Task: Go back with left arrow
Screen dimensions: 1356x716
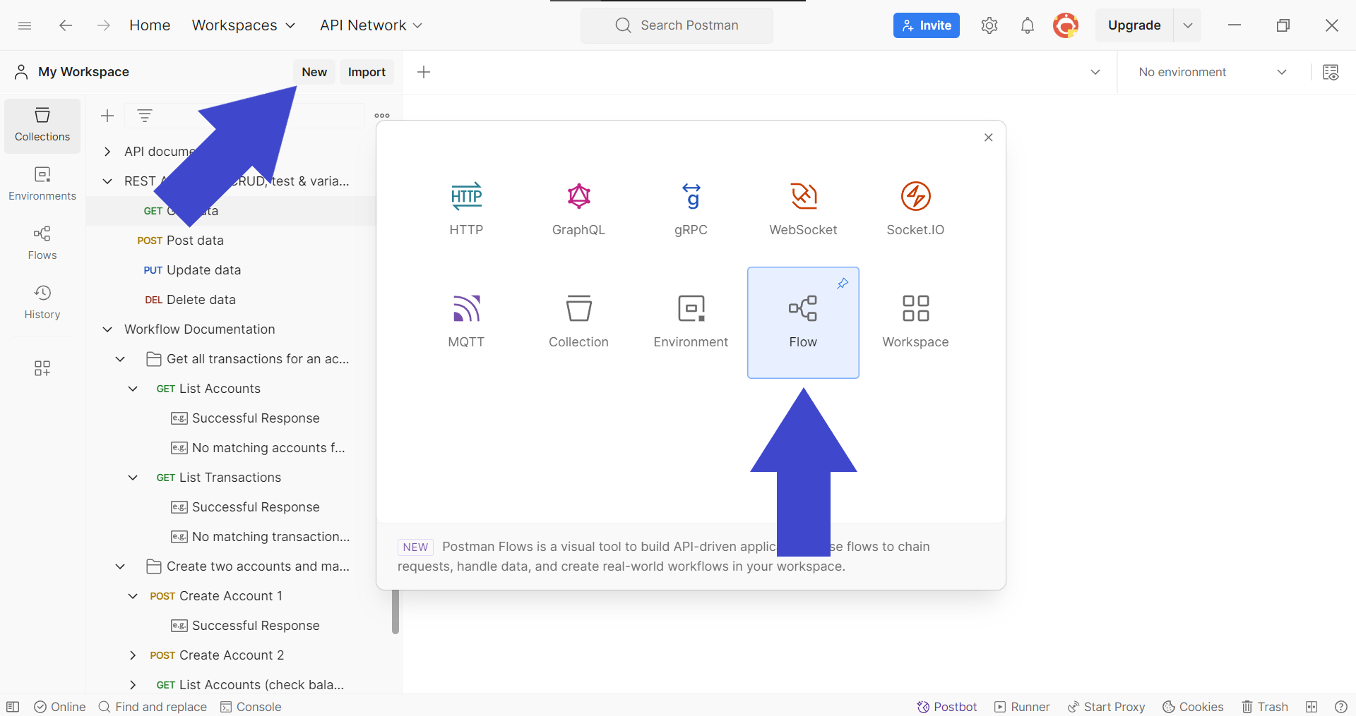Action: click(x=66, y=25)
